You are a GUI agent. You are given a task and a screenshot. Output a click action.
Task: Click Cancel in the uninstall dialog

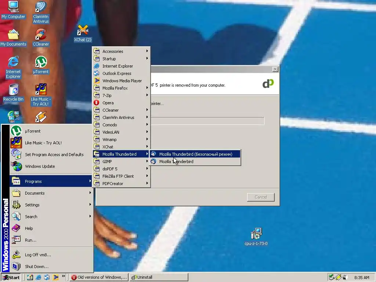[261, 197]
